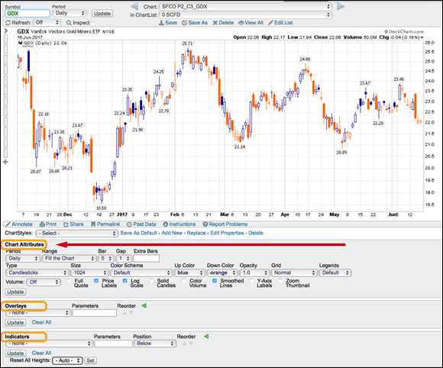Click Add New chart style link
This screenshot has height=368, width=443.
click(172, 233)
